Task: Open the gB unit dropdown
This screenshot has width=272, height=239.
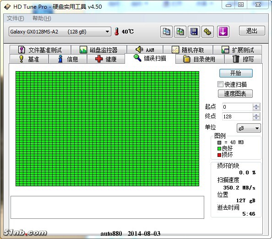Action: pos(249,128)
